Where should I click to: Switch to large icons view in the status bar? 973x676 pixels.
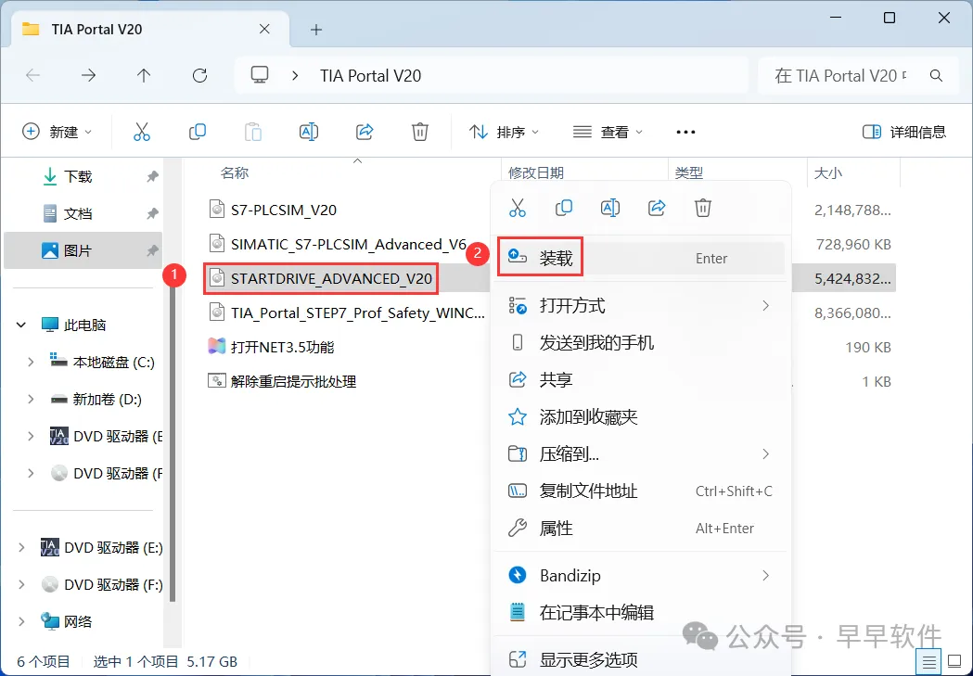click(954, 662)
